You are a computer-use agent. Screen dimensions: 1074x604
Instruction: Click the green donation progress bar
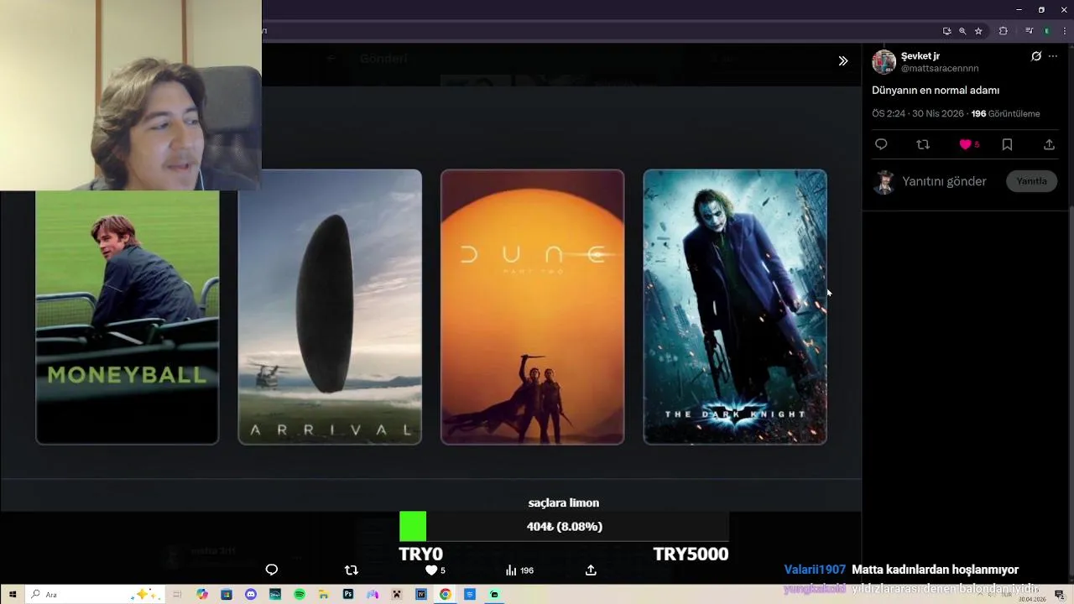click(413, 526)
